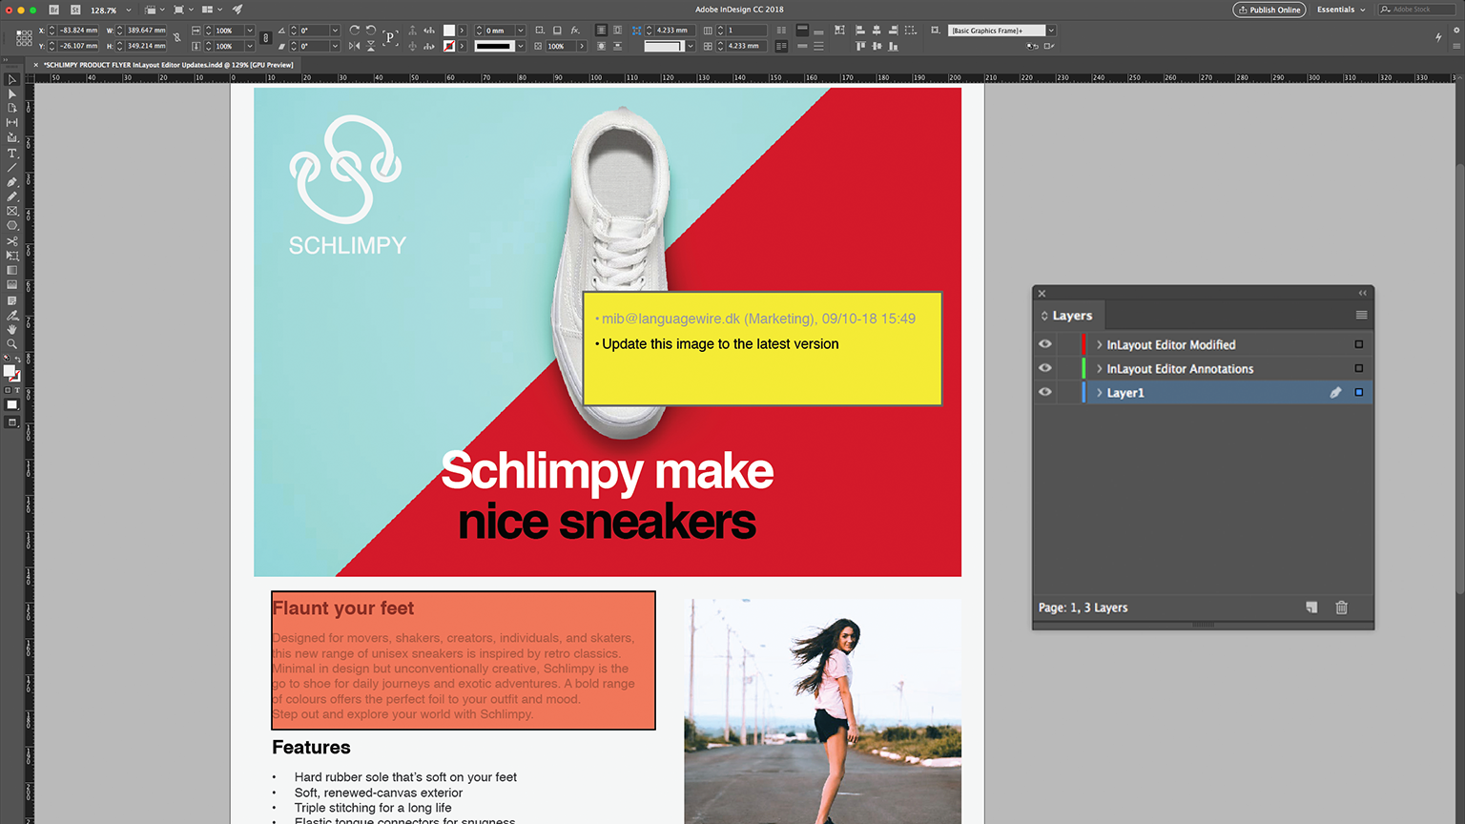Toggle visibility of InLayout Editor Annotations layer

1044,367
